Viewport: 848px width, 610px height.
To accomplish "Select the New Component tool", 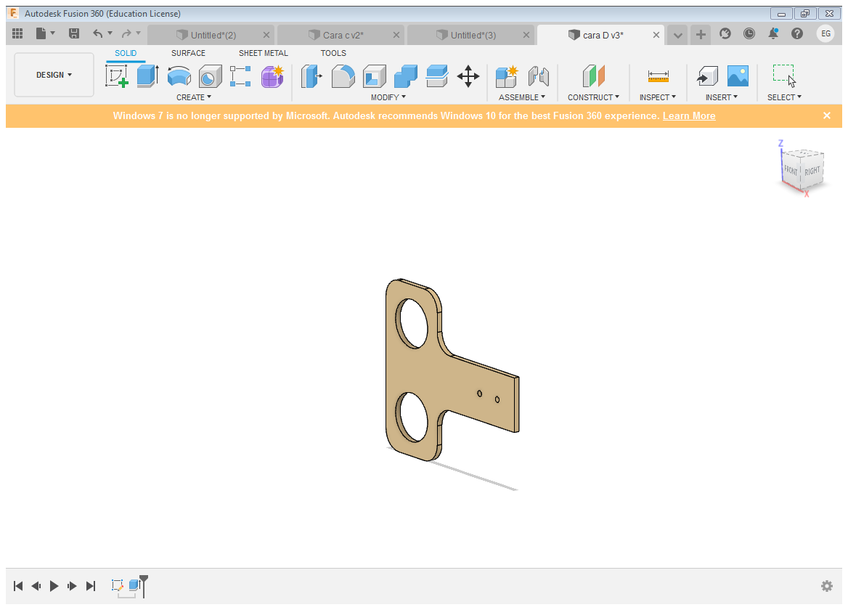I will (507, 76).
